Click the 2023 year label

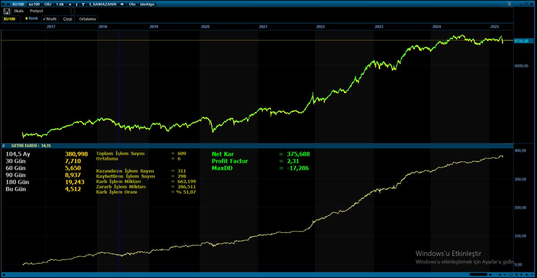point(379,27)
